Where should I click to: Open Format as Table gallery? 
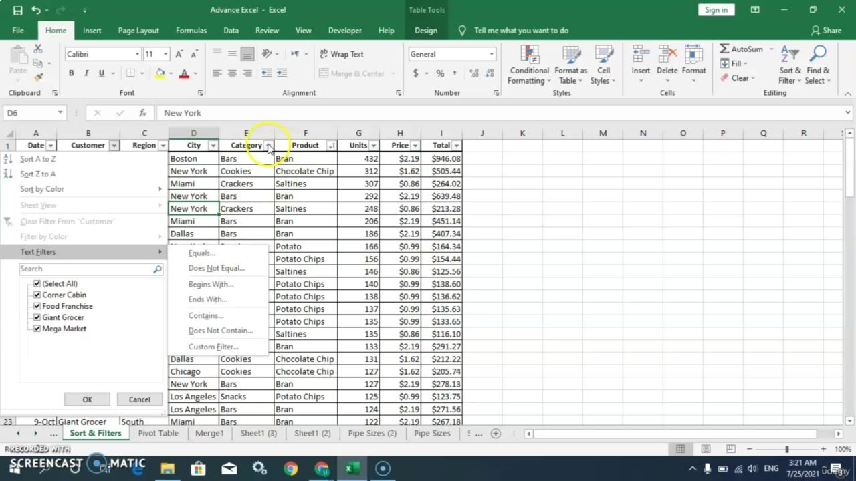pyautogui.click(x=570, y=65)
